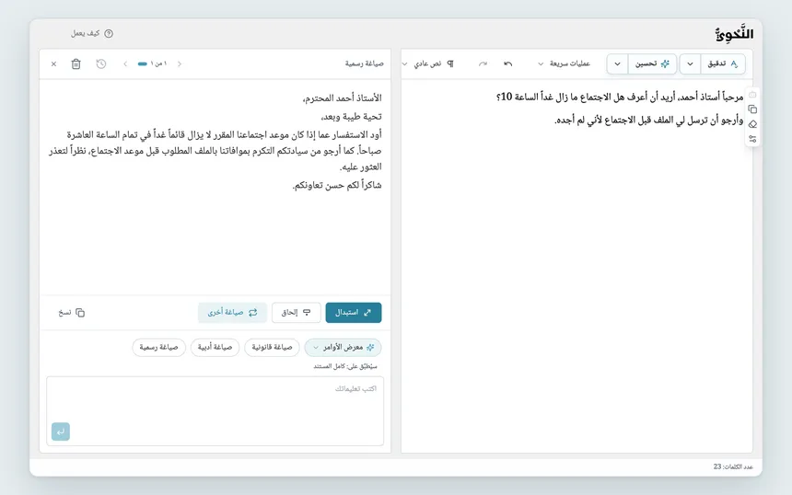The height and width of the screenshot is (495, 792).
Task: Select the صياغة قانونية chip
Action: click(x=272, y=347)
